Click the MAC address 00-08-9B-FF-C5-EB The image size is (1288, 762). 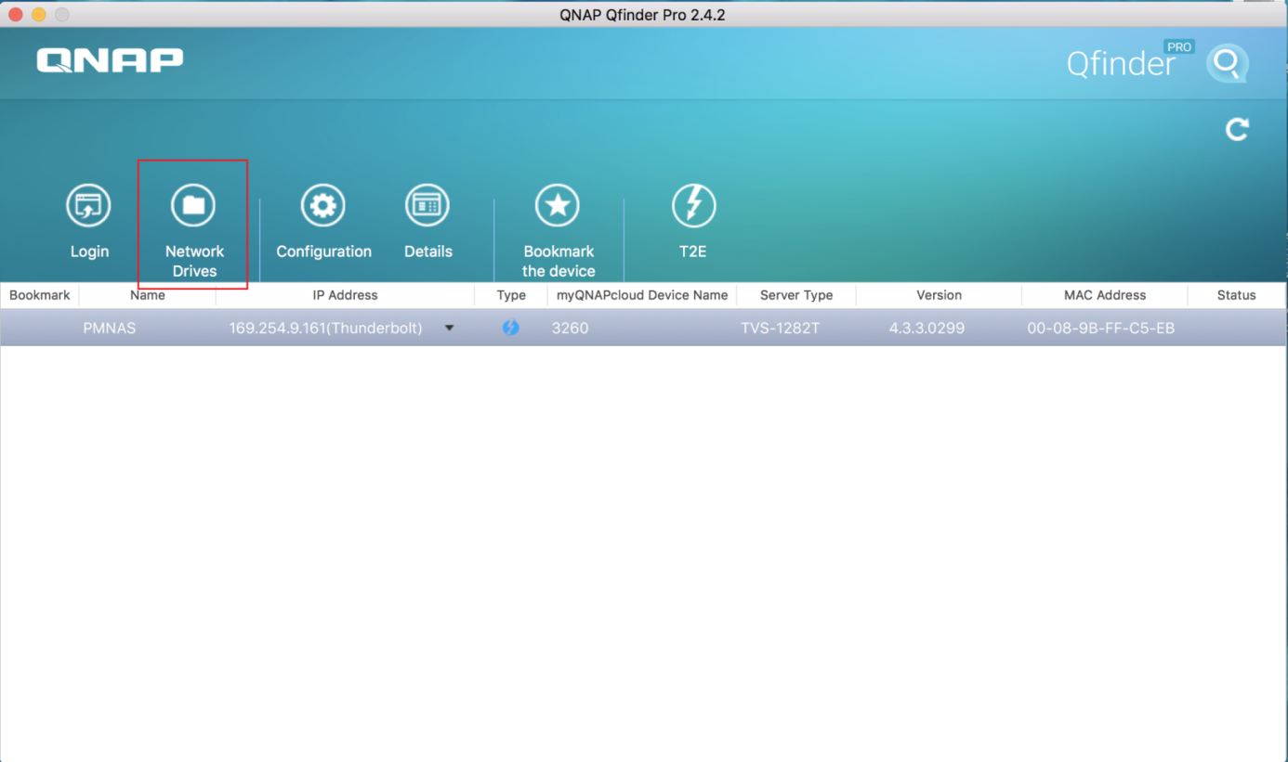(x=1101, y=328)
